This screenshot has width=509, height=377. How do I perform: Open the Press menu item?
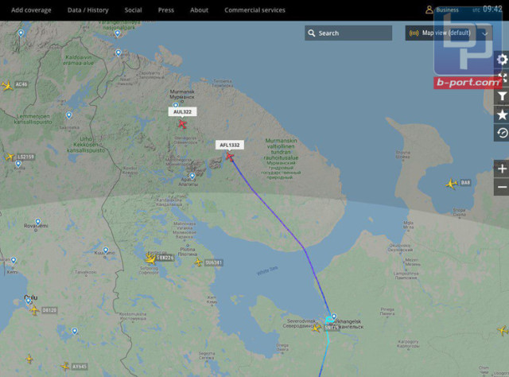(x=166, y=10)
